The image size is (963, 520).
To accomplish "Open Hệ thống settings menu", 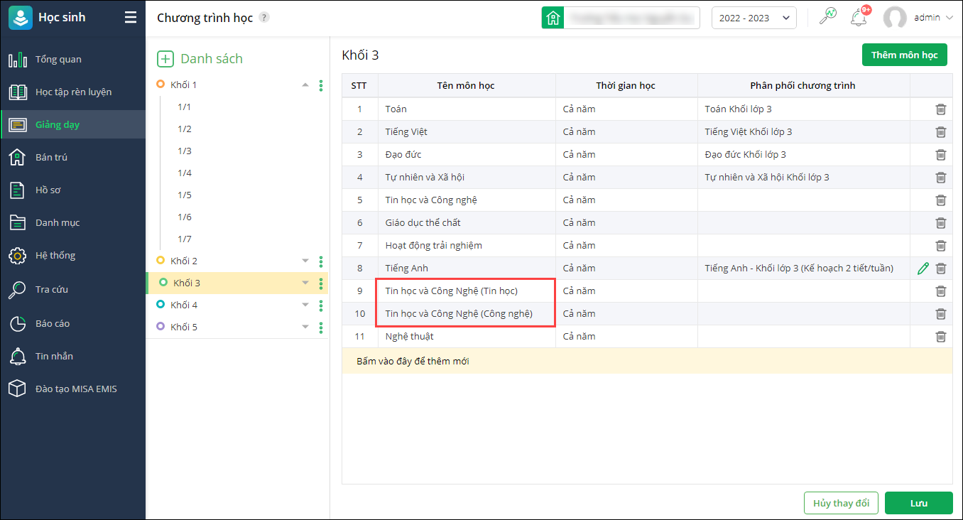I will tap(72, 256).
